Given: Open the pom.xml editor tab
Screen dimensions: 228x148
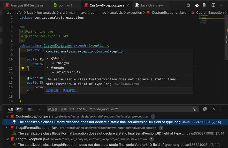Looking at the screenshot, I should click(x=65, y=5).
